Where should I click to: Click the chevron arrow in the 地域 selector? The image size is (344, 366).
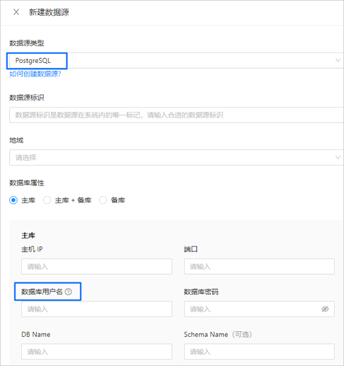point(338,157)
